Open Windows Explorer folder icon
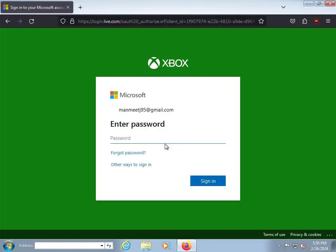Viewport: 336px width, 252px height. 146,245
